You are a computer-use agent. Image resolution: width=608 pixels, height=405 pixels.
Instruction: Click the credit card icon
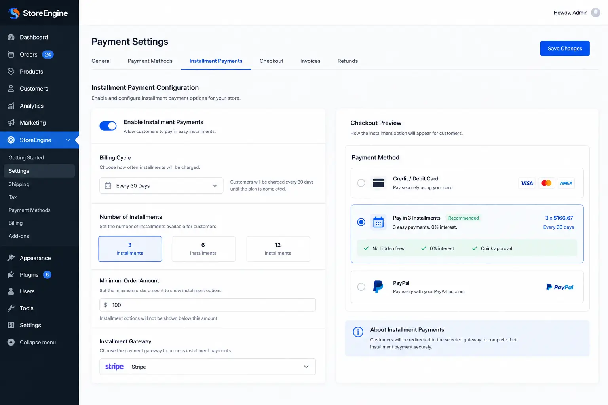point(378,183)
